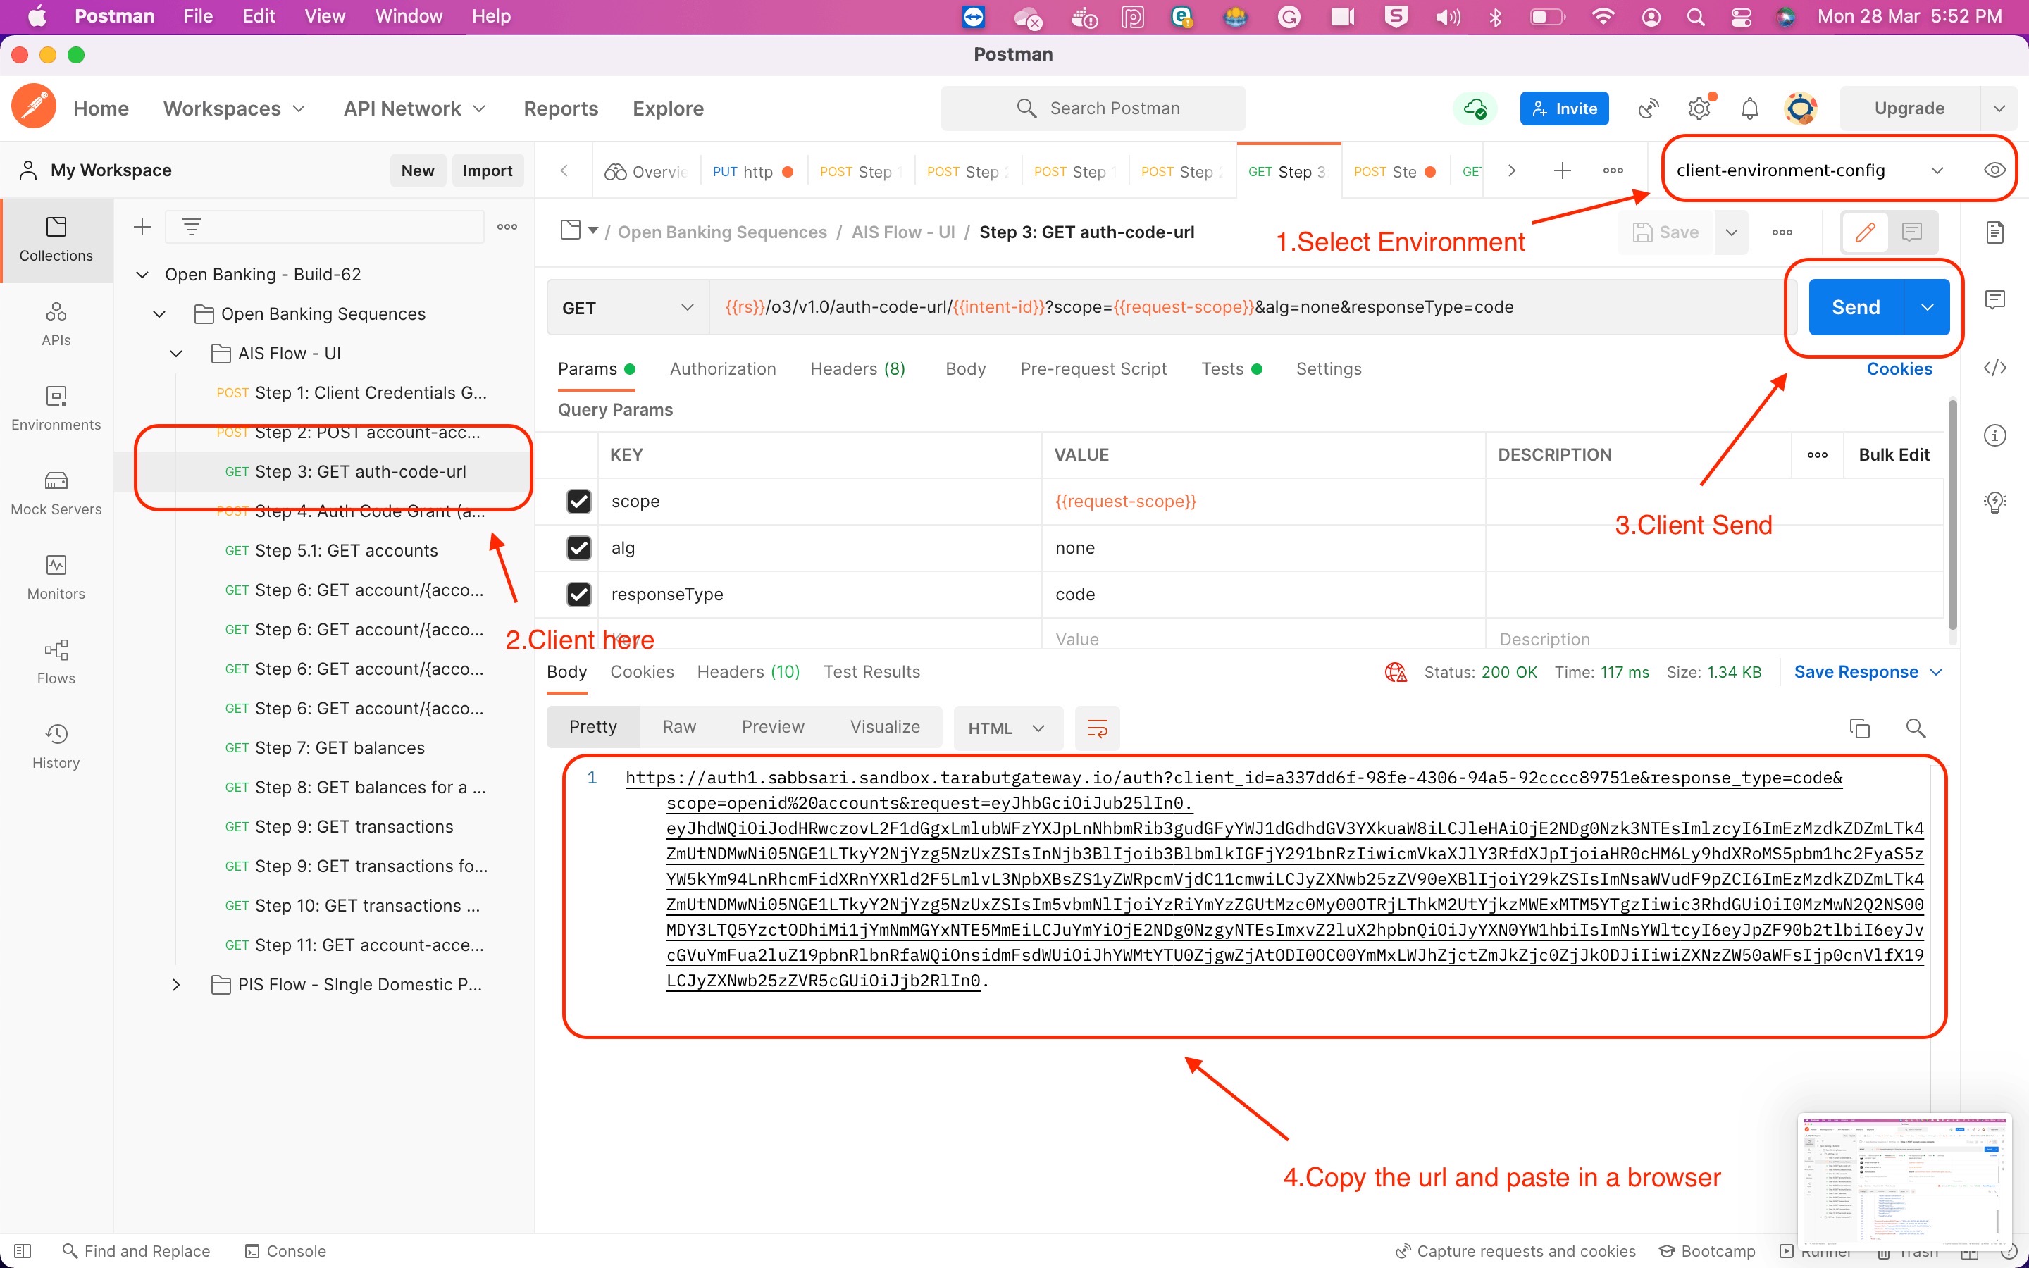Viewport: 2029px width, 1268px height.
Task: Open the Save options dropdown arrow
Action: point(1732,232)
